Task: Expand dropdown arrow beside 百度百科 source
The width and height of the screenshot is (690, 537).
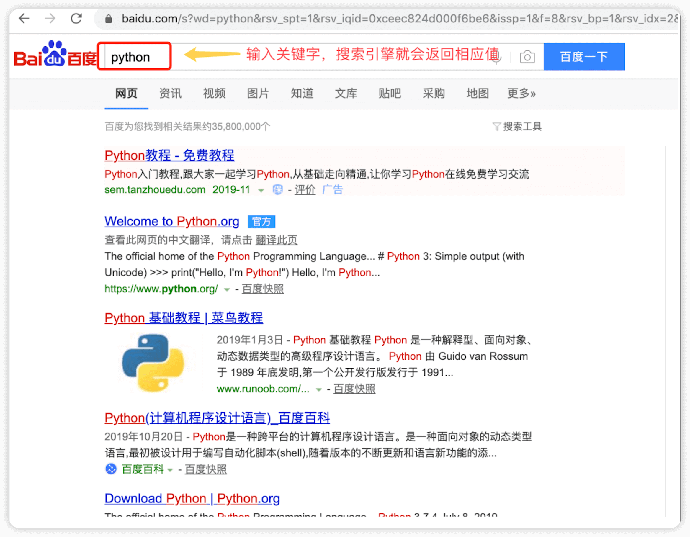Action: [170, 470]
